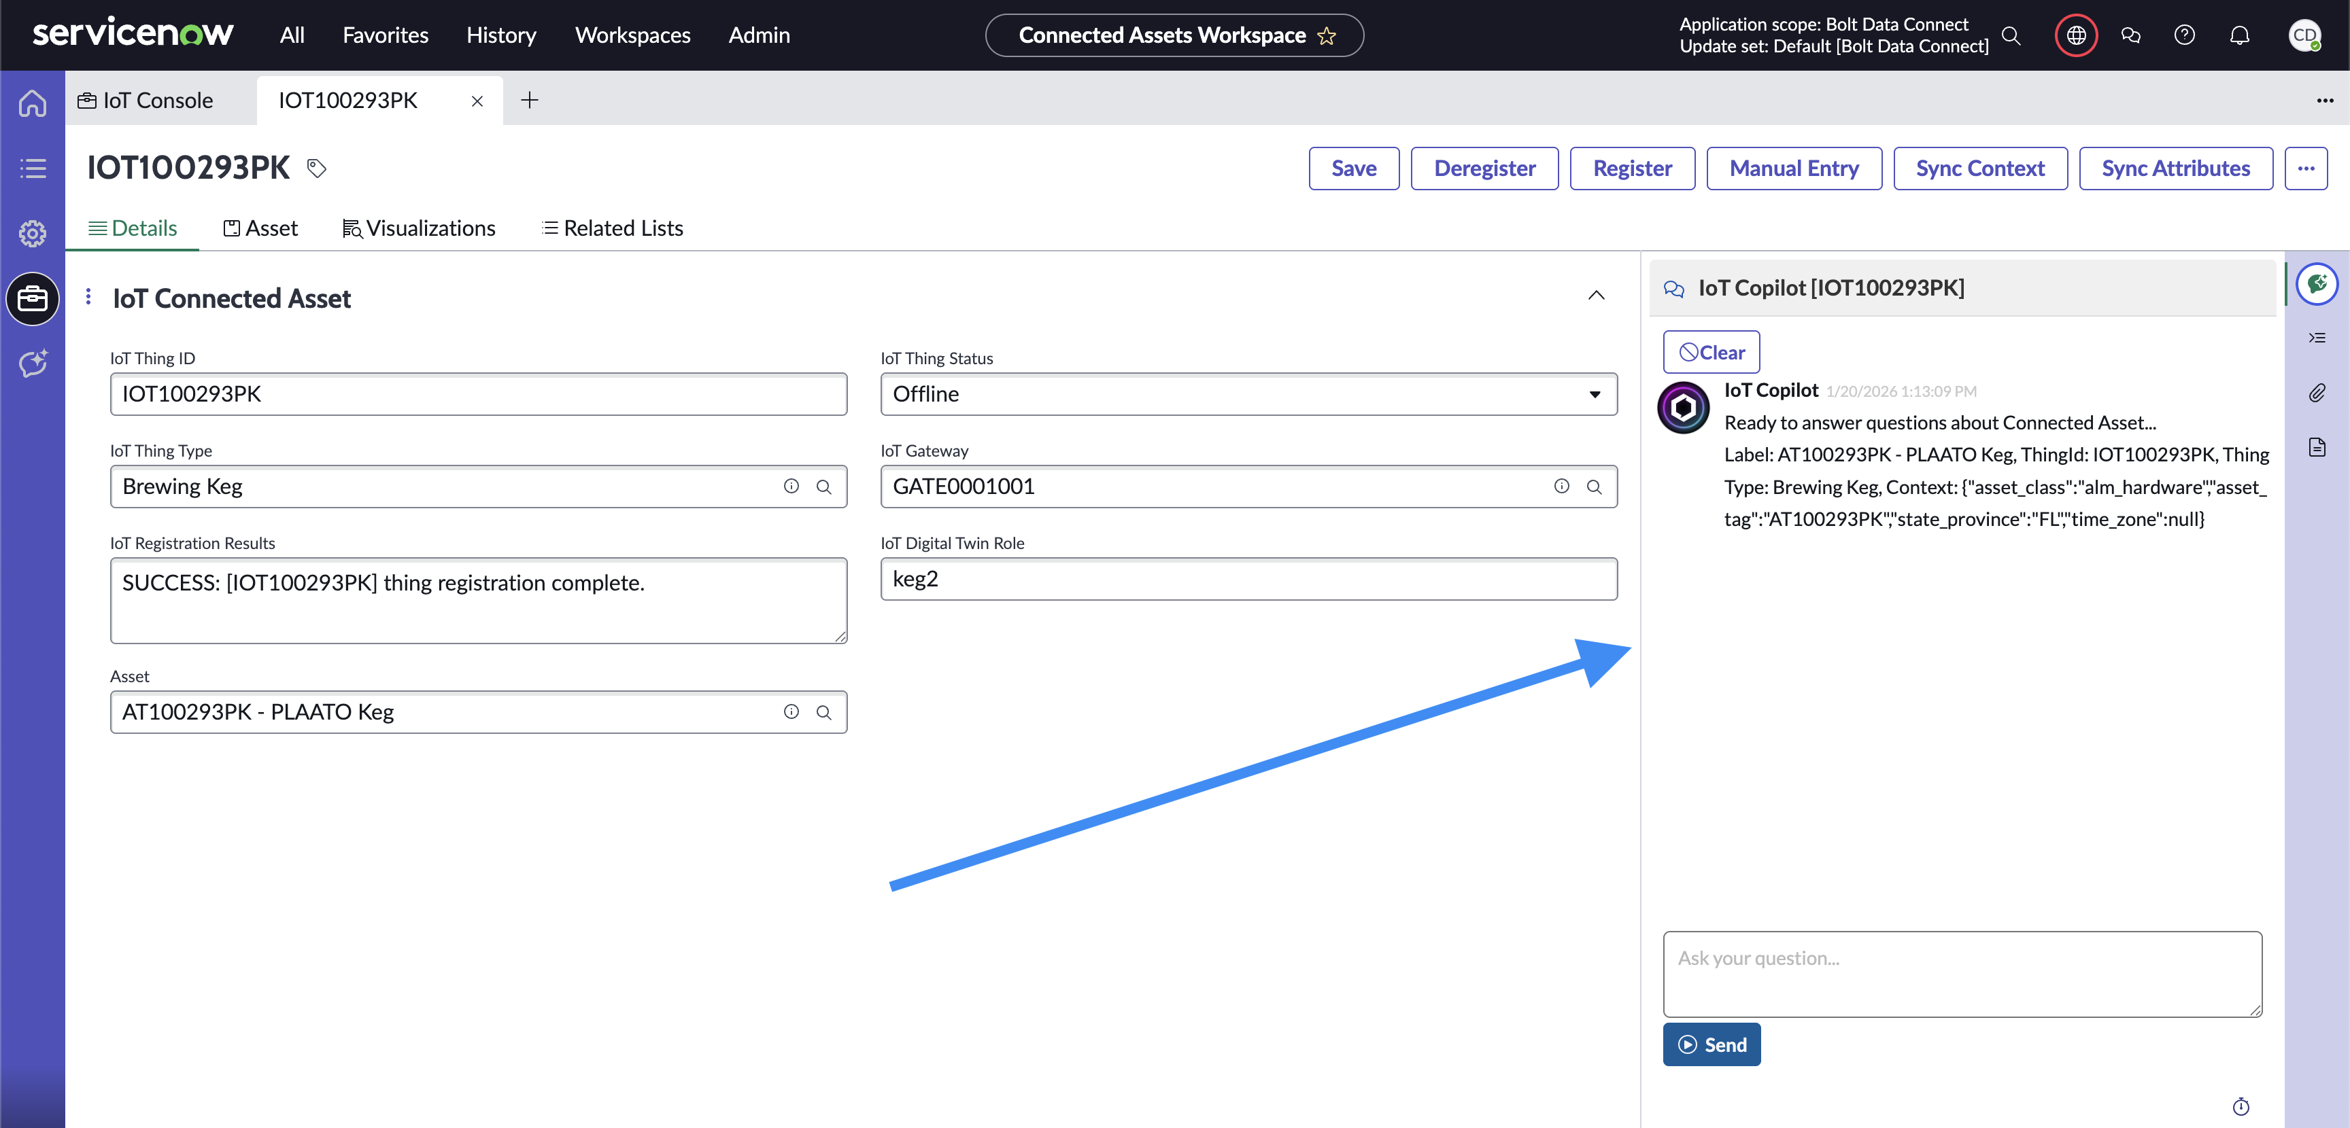The height and width of the screenshot is (1128, 2350).
Task: Favorite the Connected Assets Workspace star
Action: [1327, 35]
